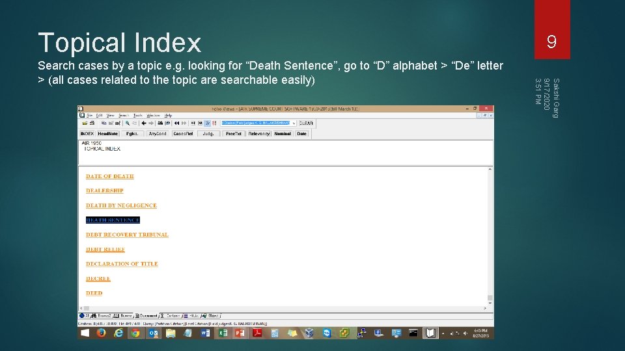Image resolution: width=625 pixels, height=351 pixels.
Task: Open the DECREE topic link
Action: [98, 279]
